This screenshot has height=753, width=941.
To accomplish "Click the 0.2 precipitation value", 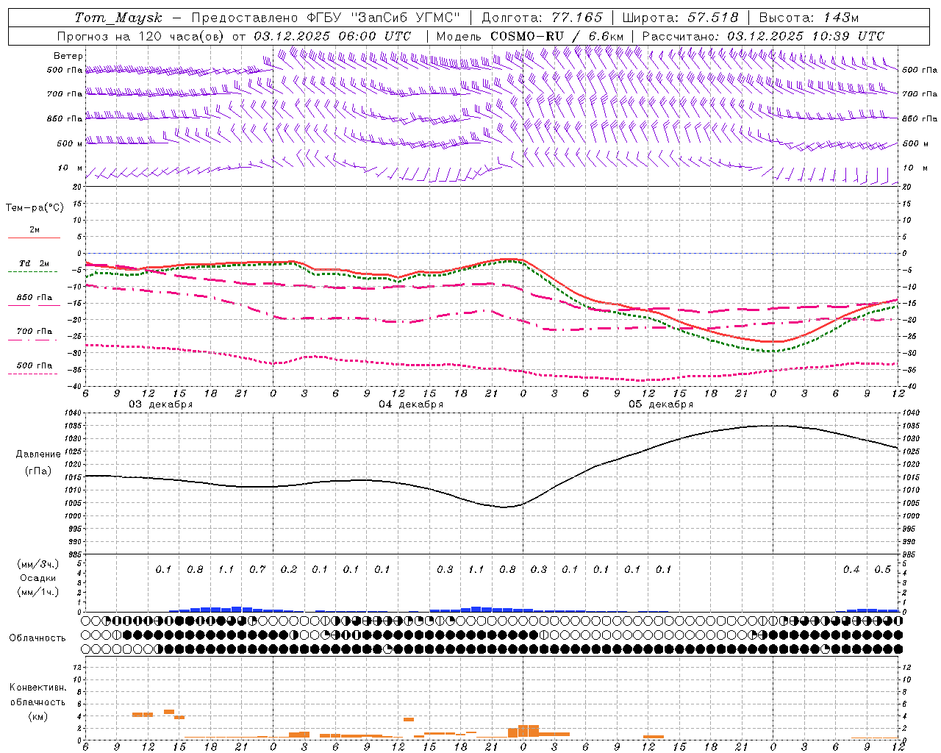I will point(289,569).
